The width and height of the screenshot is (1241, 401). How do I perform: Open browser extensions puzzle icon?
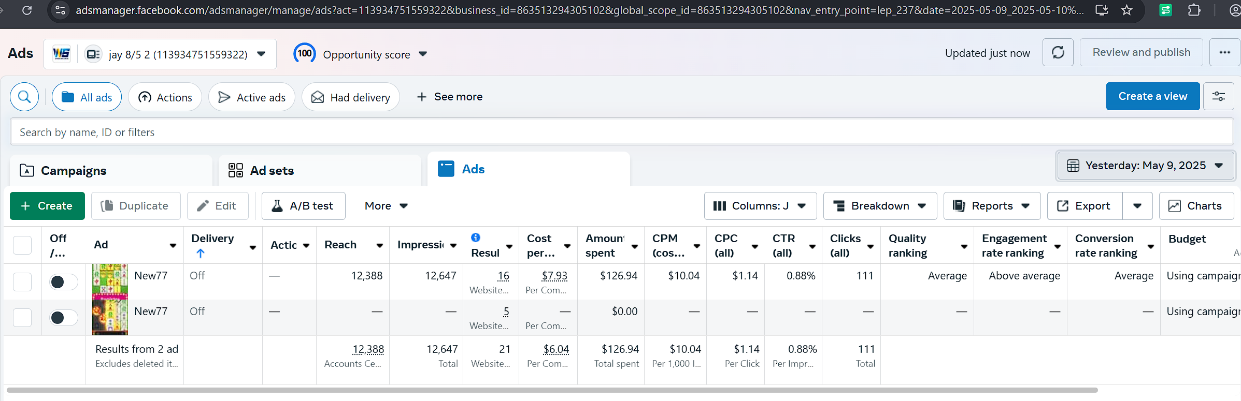click(1194, 10)
